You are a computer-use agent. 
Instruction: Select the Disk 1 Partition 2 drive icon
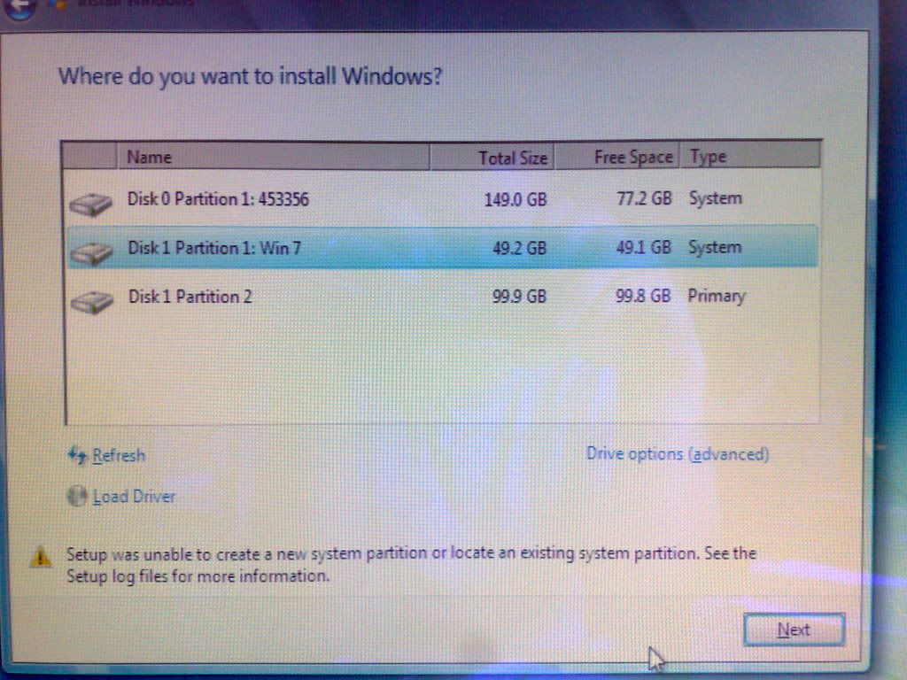point(91,301)
